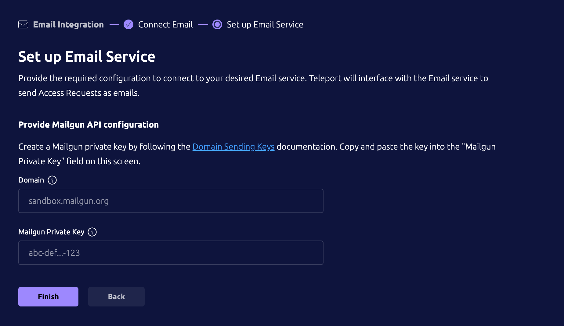Click the Email Integration breadcrumb label
Image resolution: width=564 pixels, height=326 pixels.
68,24
